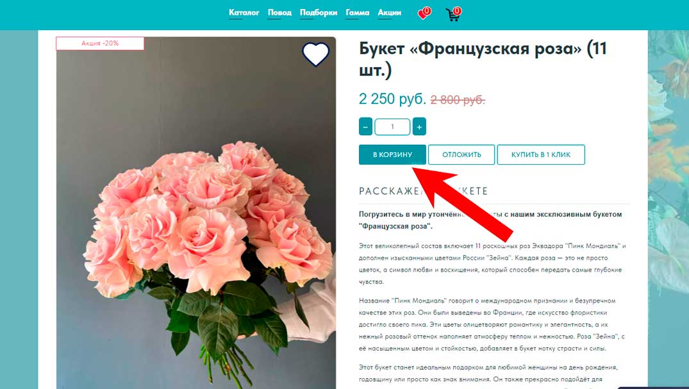Toggle the wishlist heart on bouquet photo

pos(315,54)
